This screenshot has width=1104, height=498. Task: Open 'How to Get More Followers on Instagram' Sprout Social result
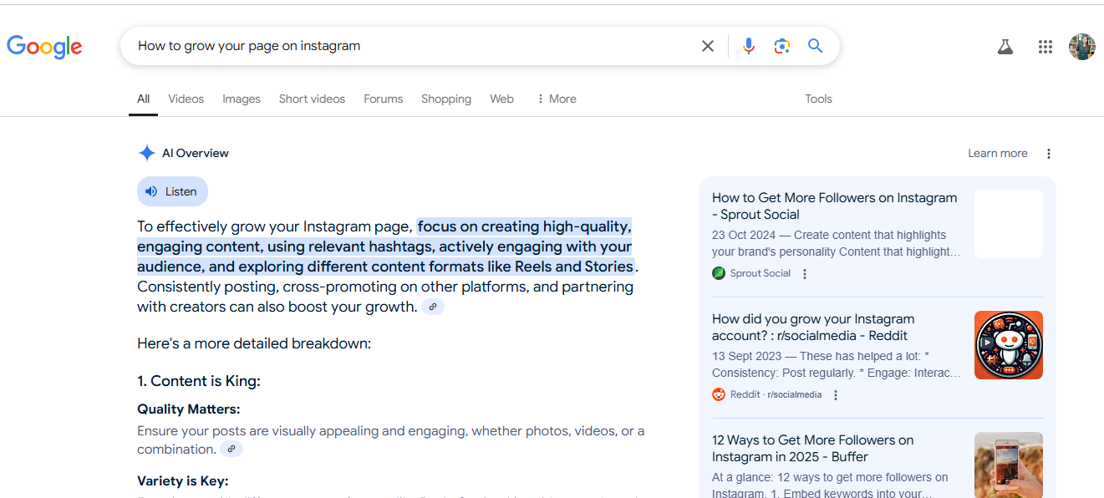(834, 206)
